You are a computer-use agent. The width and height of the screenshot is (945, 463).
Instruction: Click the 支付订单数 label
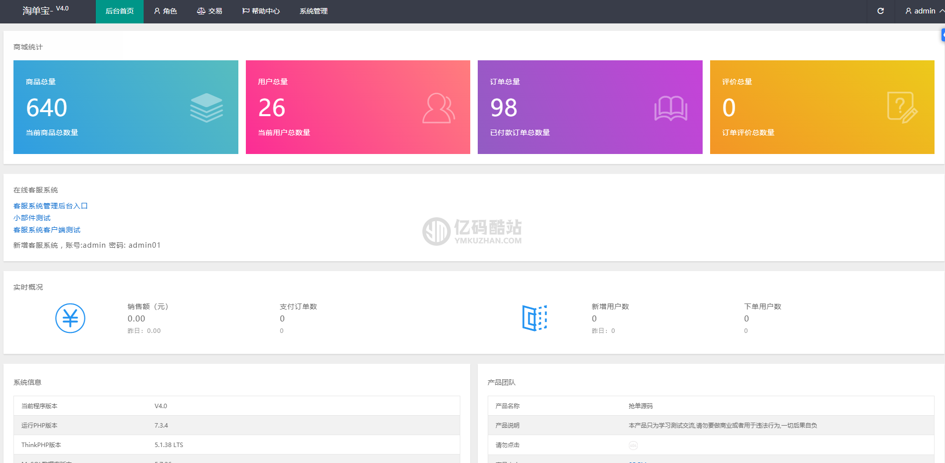click(x=298, y=307)
